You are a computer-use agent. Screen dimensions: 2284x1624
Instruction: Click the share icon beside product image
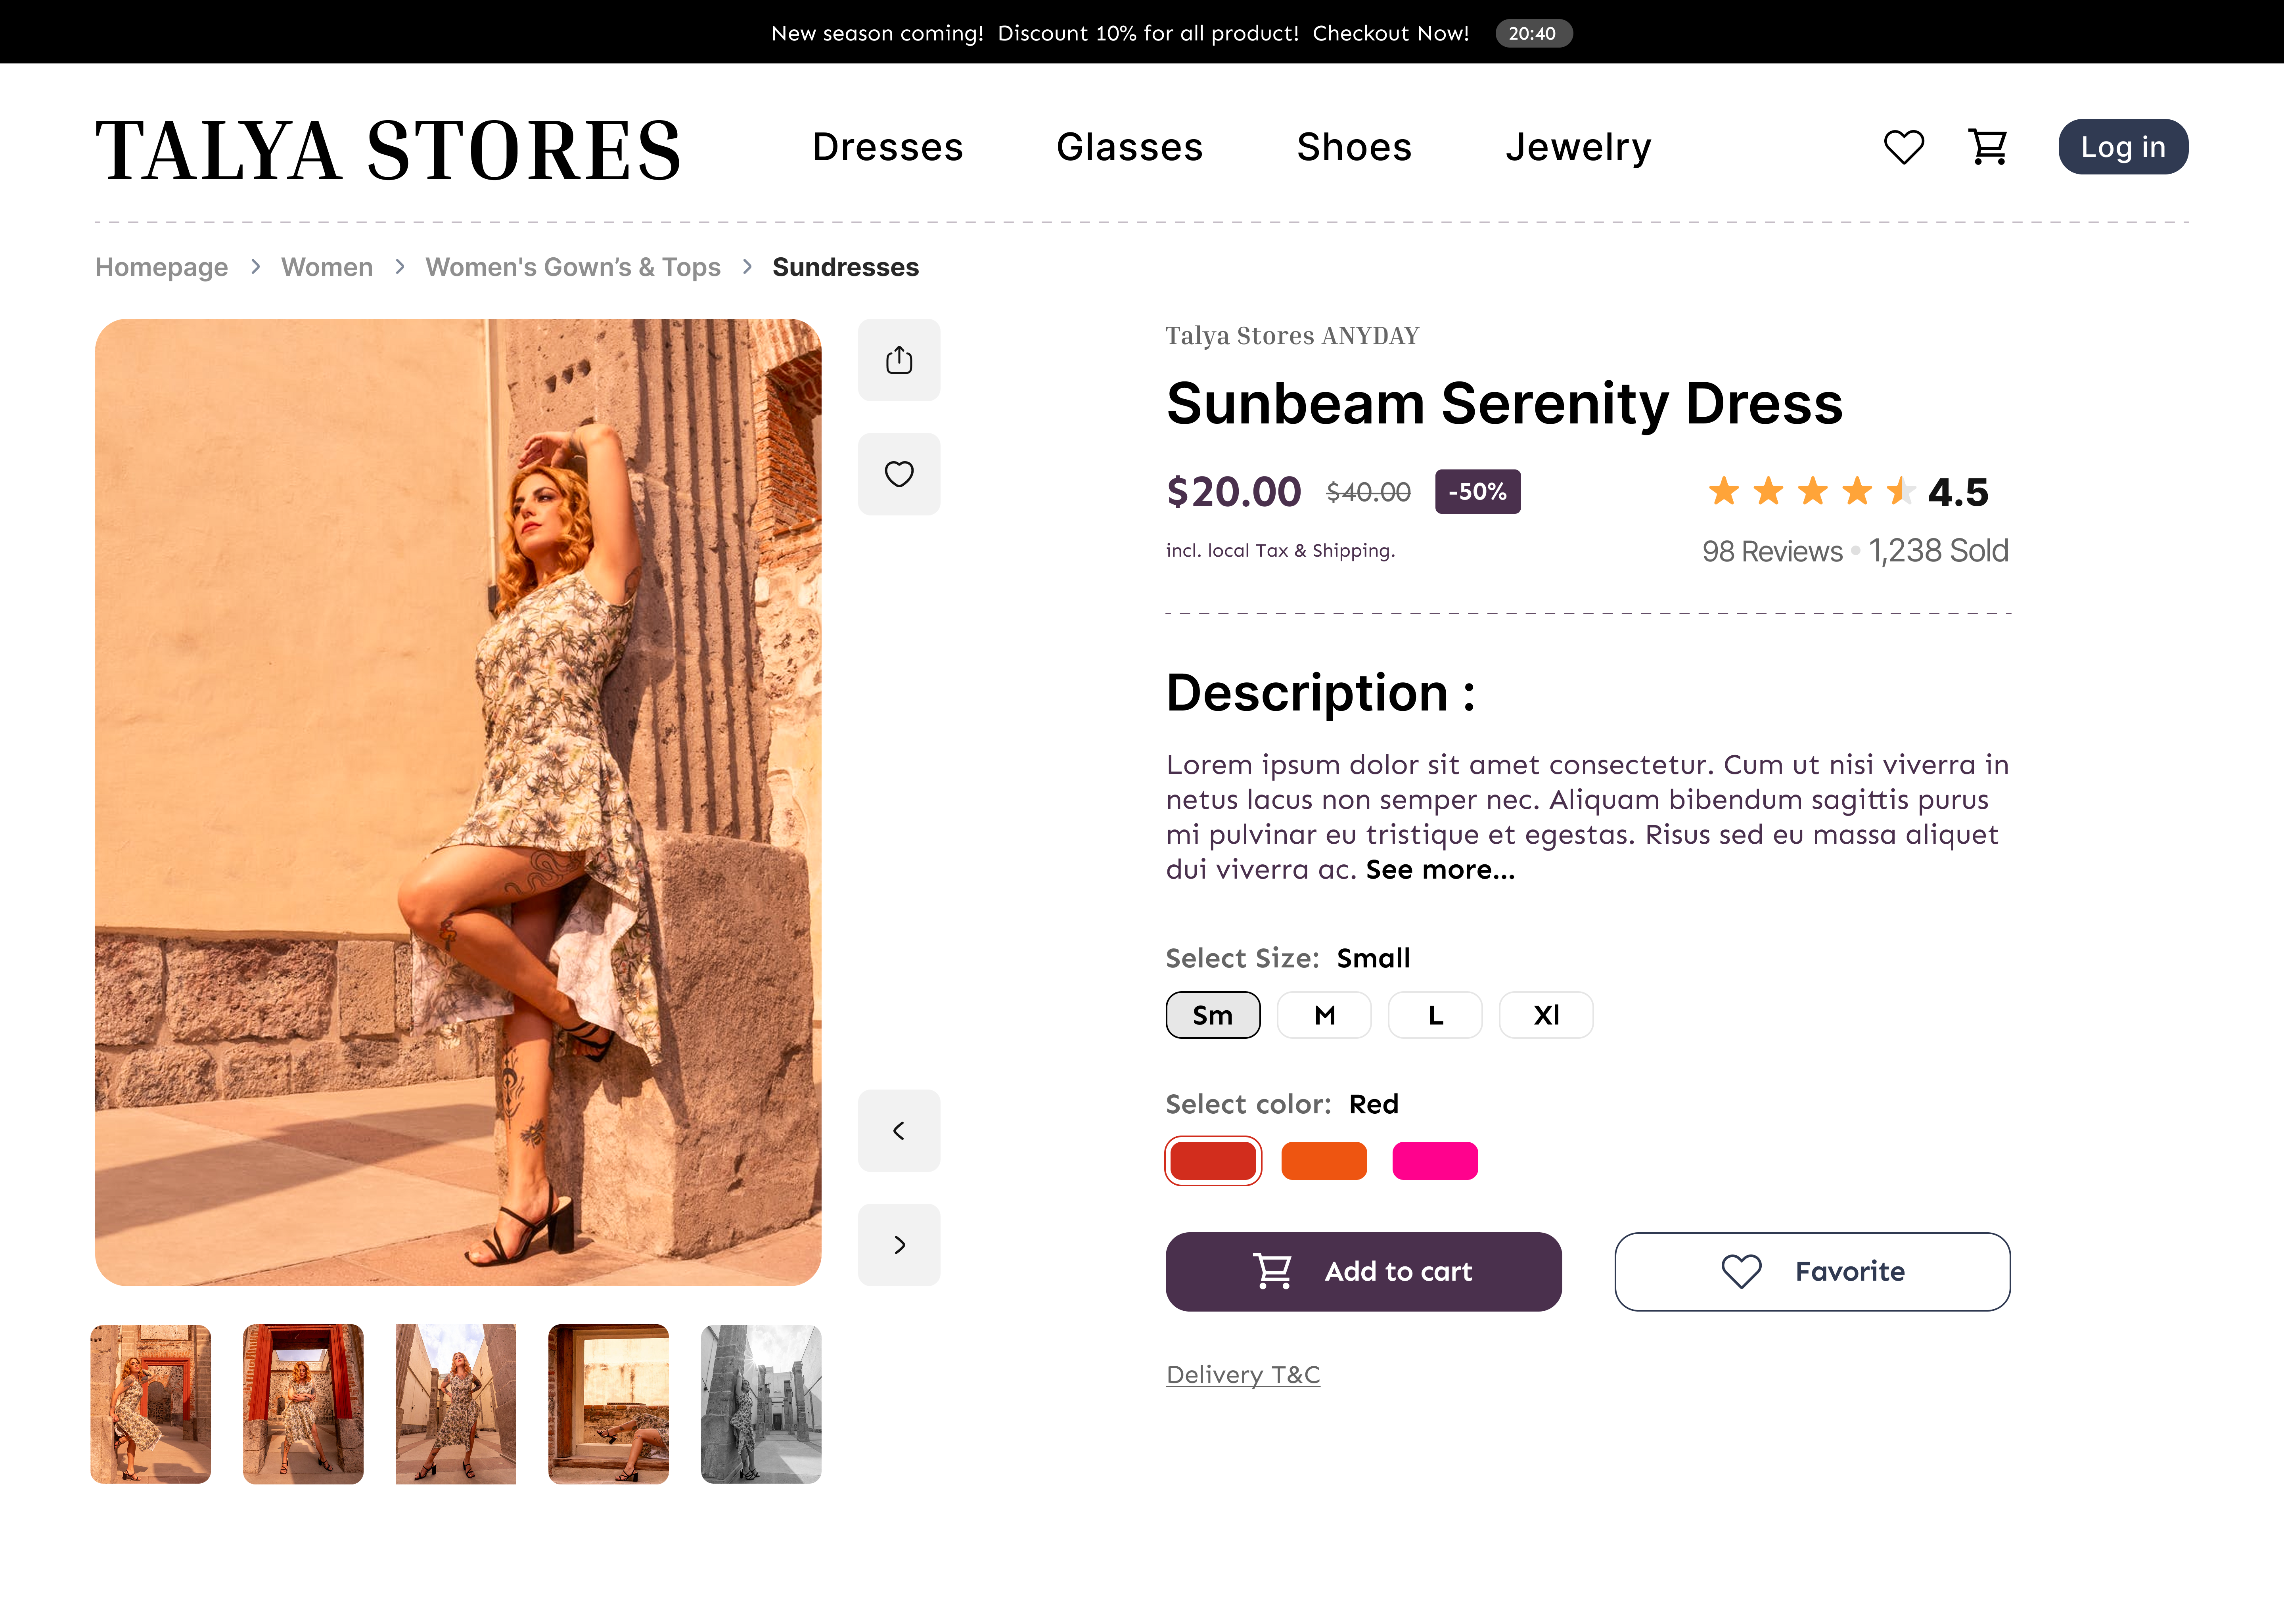(x=898, y=360)
